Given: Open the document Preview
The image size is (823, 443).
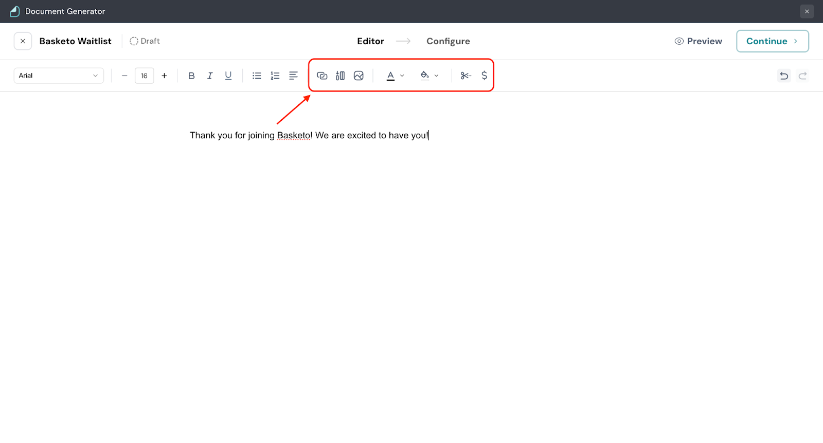Looking at the screenshot, I should tap(699, 41).
